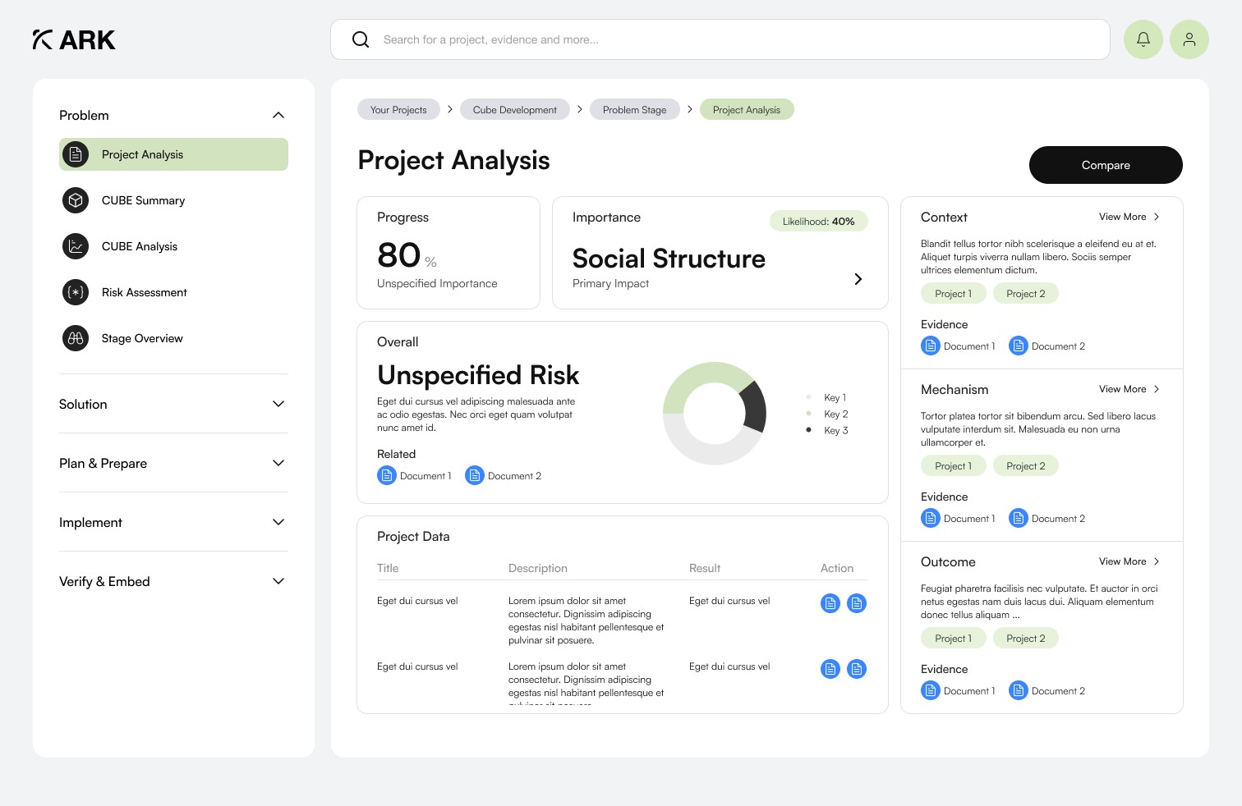Click into the project search field

(720, 39)
